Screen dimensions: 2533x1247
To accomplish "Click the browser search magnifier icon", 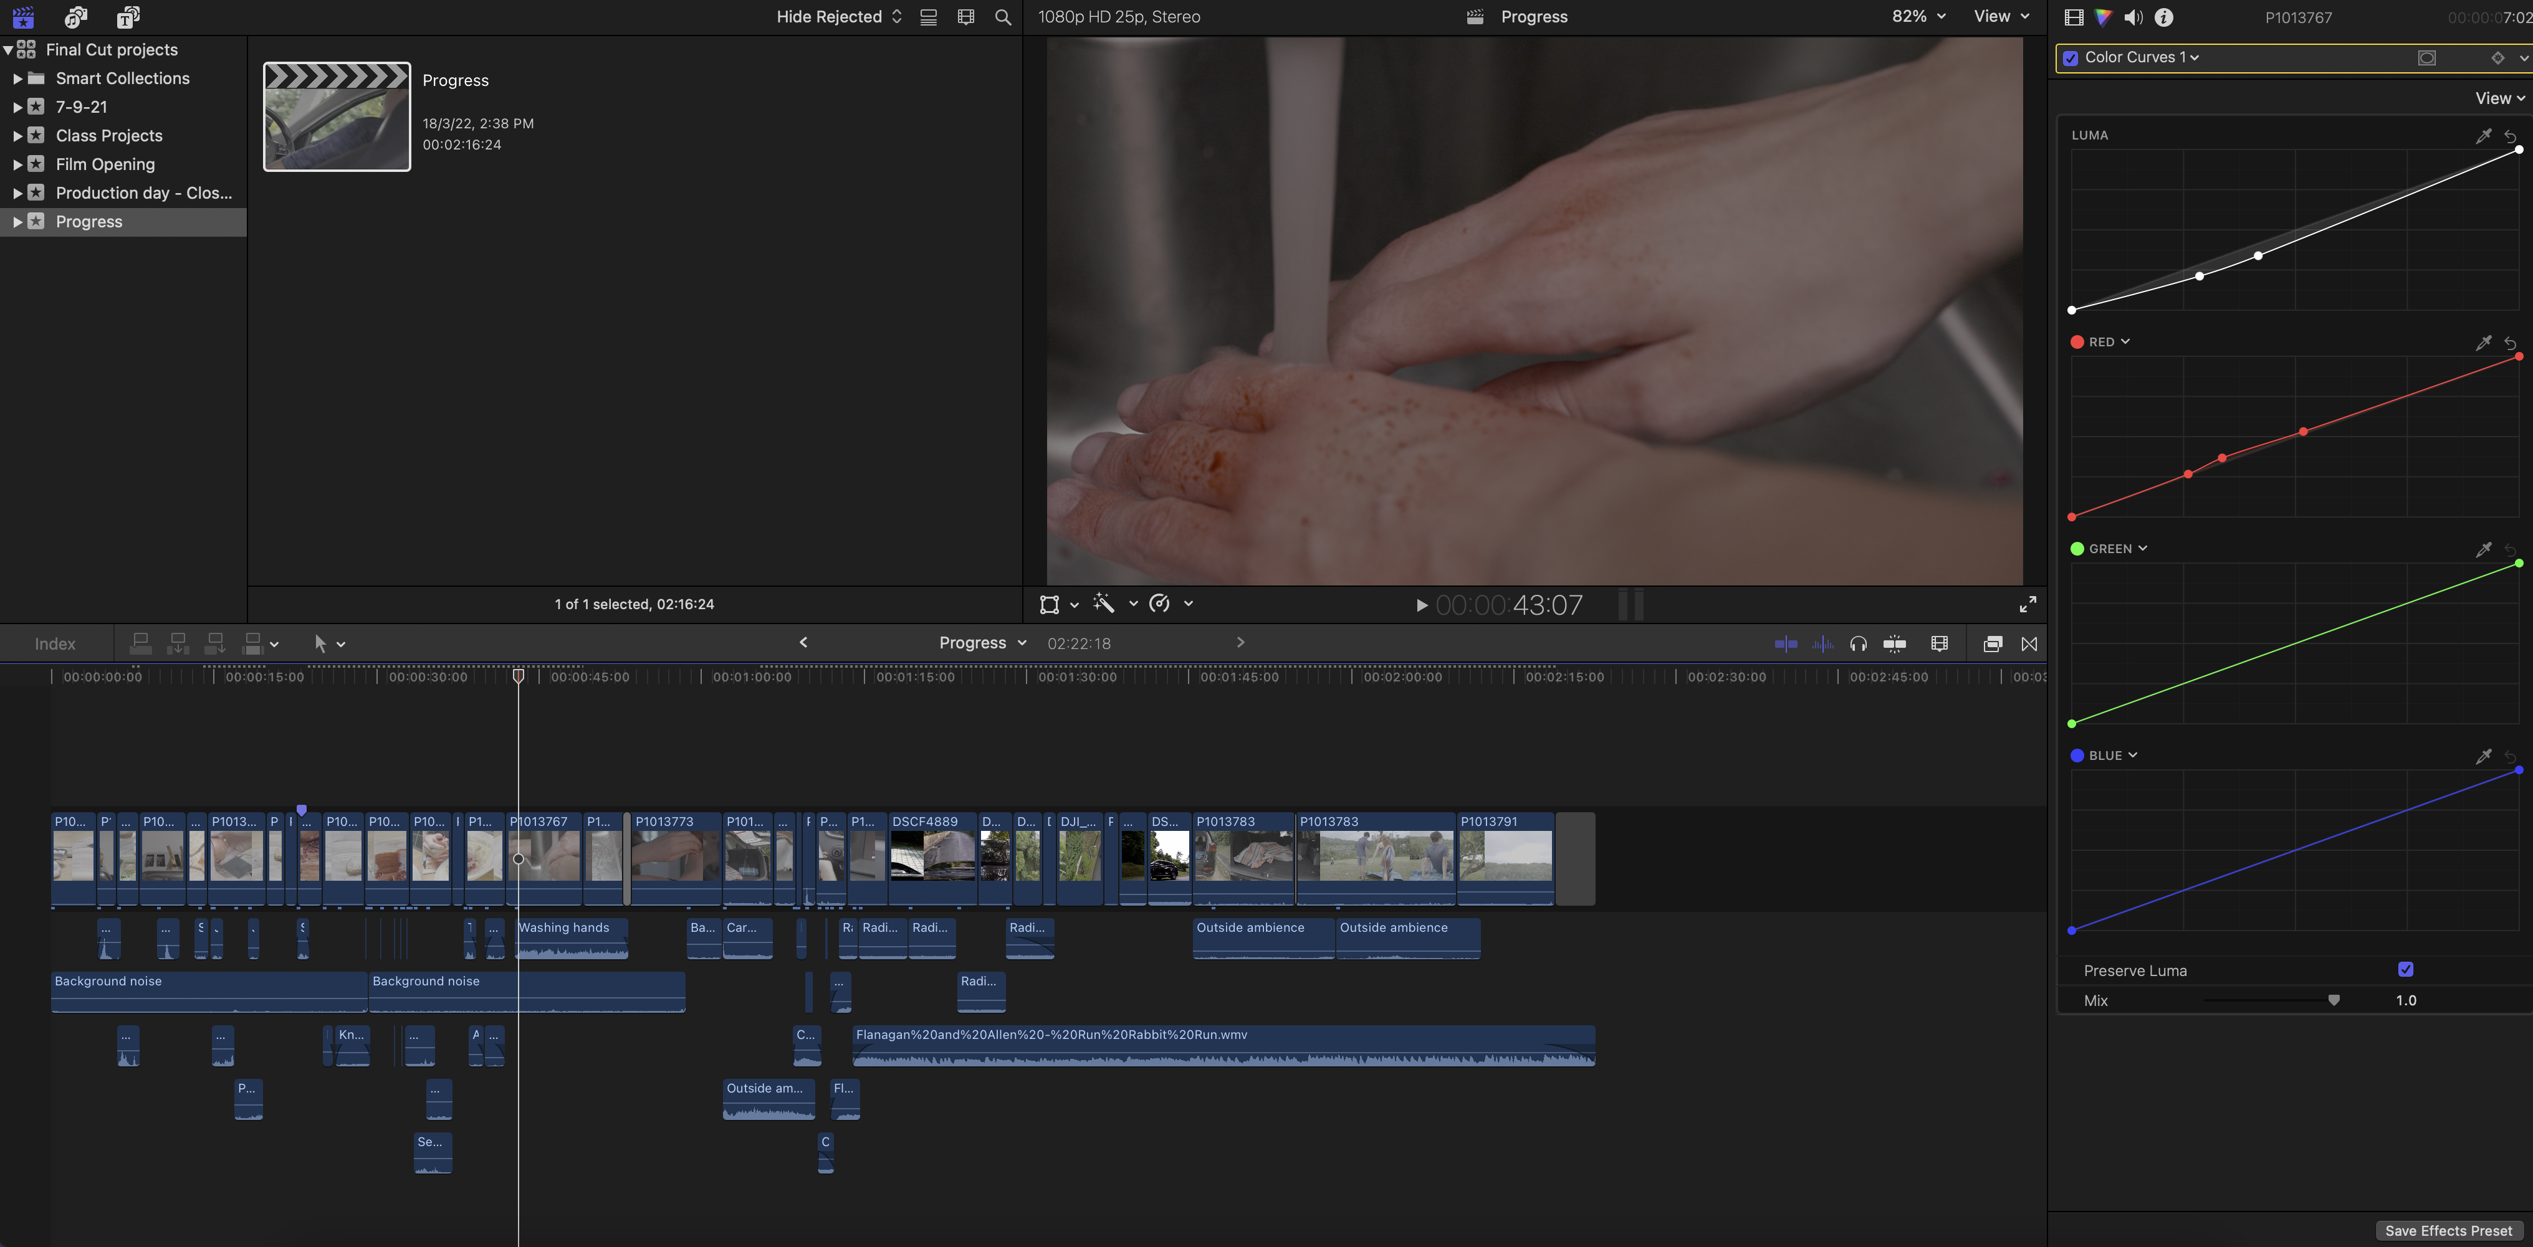I will coord(1002,17).
